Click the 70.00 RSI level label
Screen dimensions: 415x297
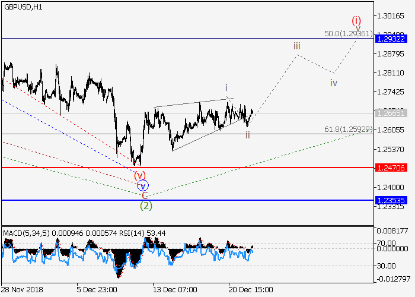tap(386, 243)
